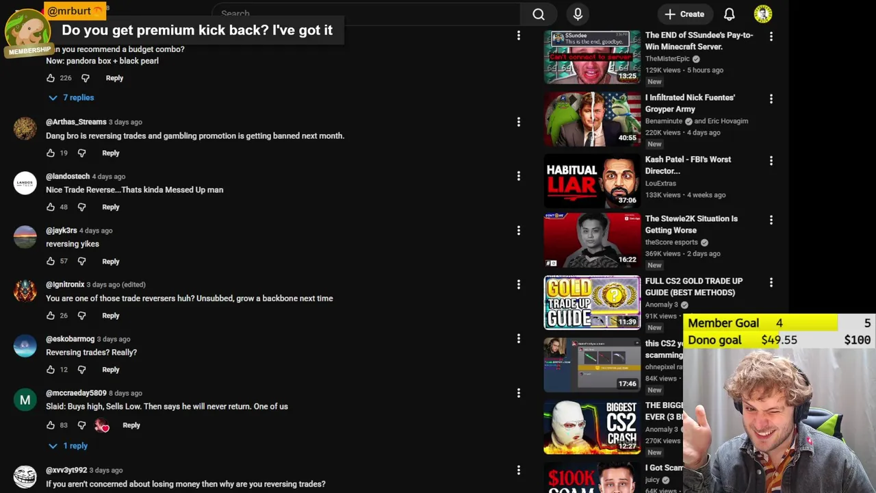Image resolution: width=876 pixels, height=493 pixels.
Task: Open video options for SSundee video
Action: tap(771, 36)
